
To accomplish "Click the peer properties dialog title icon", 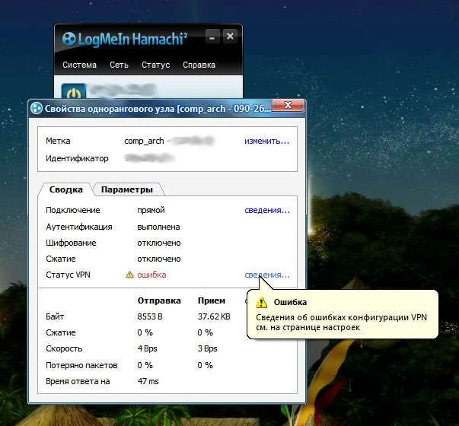I will point(37,108).
